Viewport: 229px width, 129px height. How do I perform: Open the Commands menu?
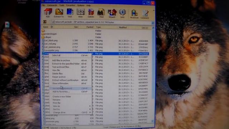pos(52,5)
